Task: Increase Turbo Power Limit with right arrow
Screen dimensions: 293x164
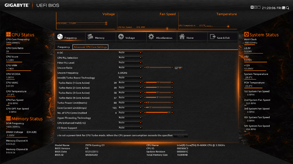Action: click(x=172, y=102)
